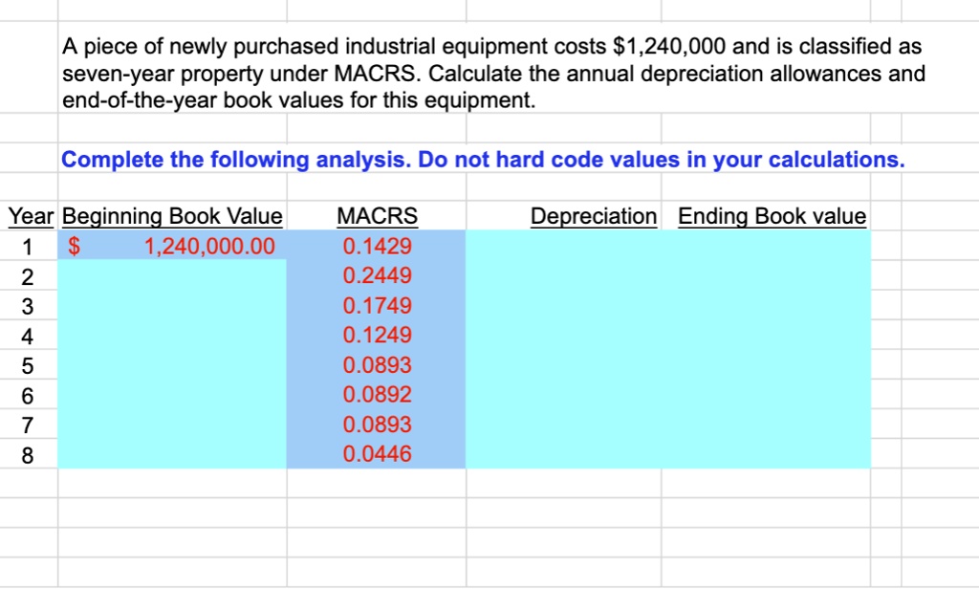
Task: Select the Year 1 row label
Action: point(29,246)
